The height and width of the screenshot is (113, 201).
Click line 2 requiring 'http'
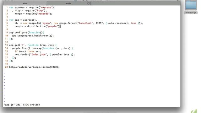click(30, 10)
